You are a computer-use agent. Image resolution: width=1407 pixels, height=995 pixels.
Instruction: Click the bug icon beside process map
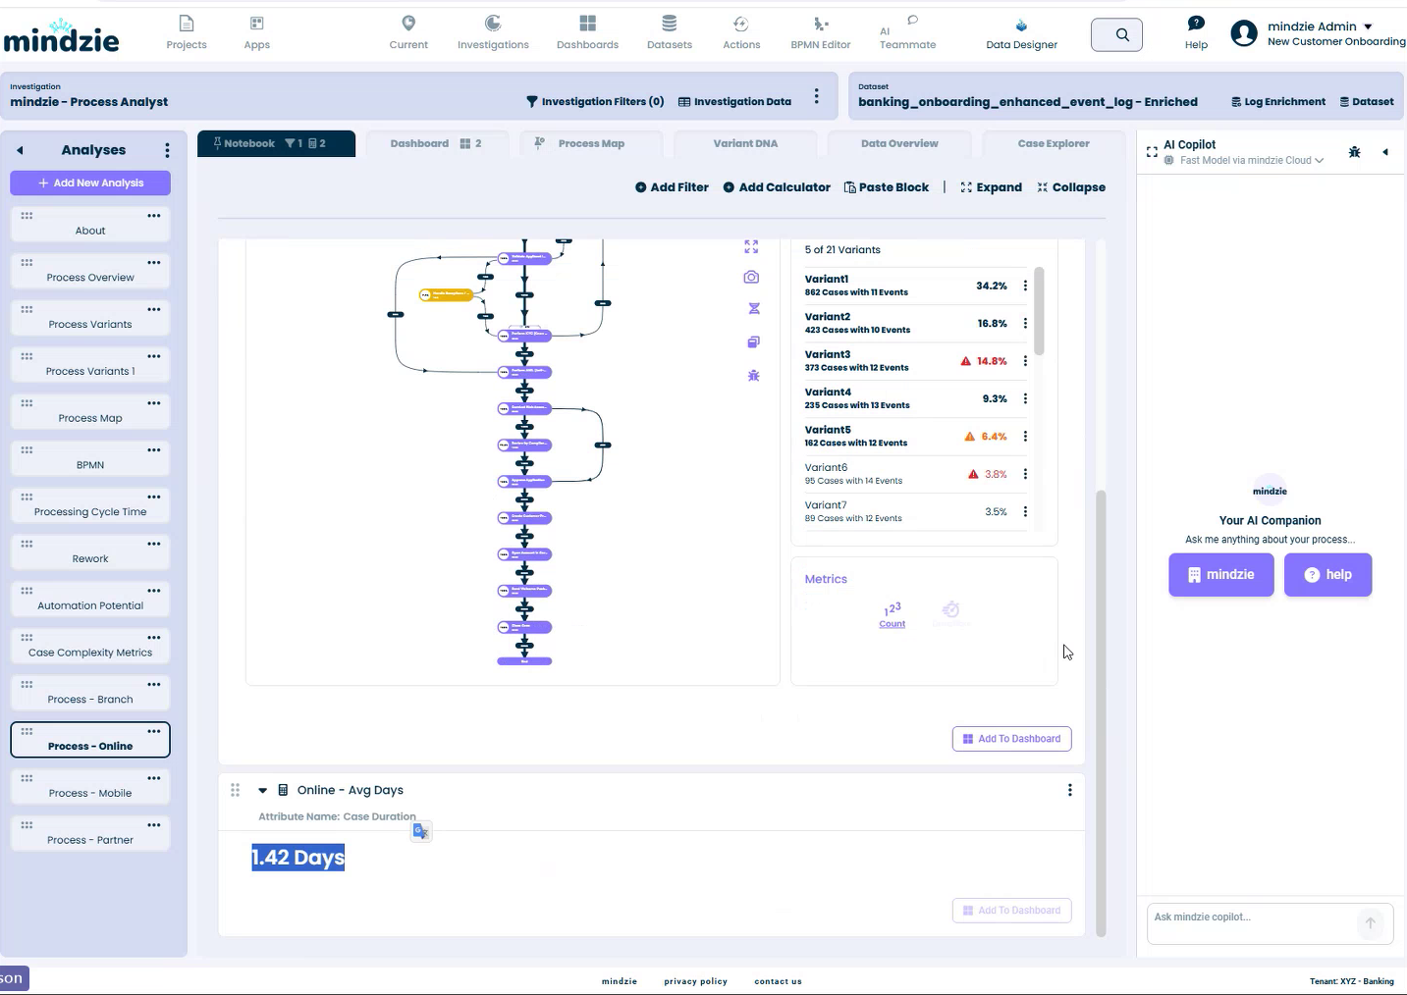tap(753, 376)
